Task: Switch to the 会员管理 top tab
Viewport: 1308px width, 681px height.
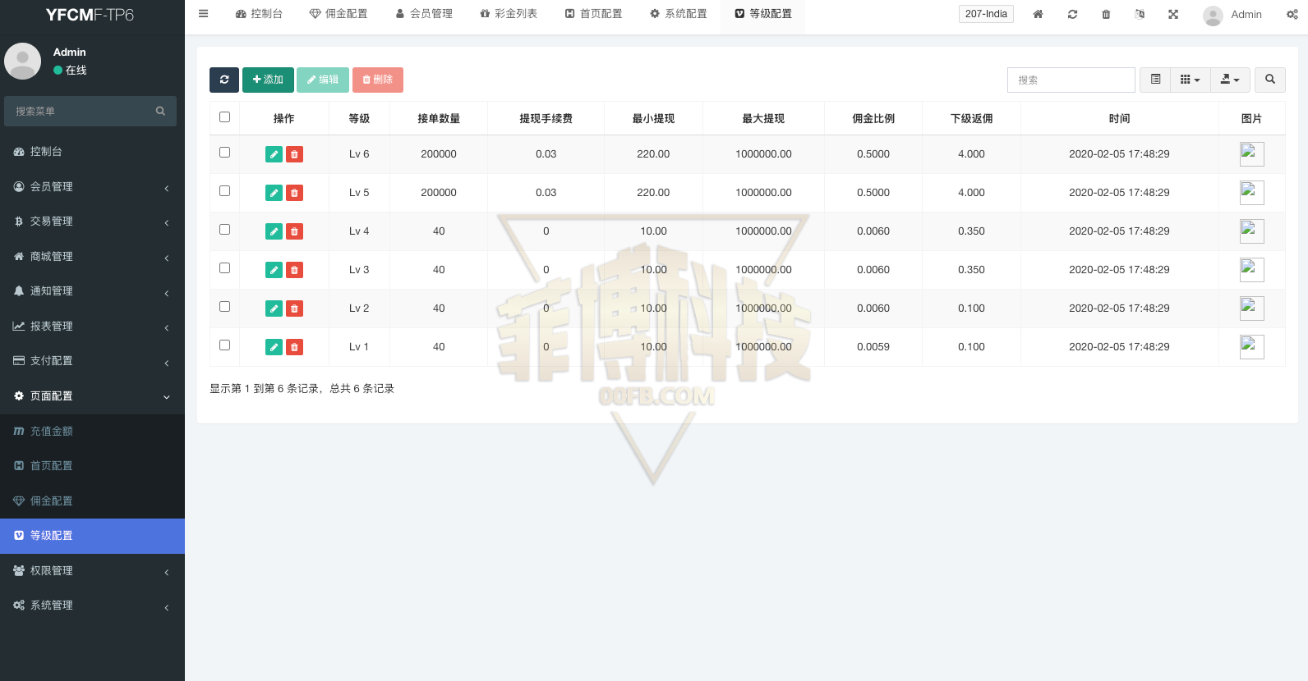Action: coord(424,14)
